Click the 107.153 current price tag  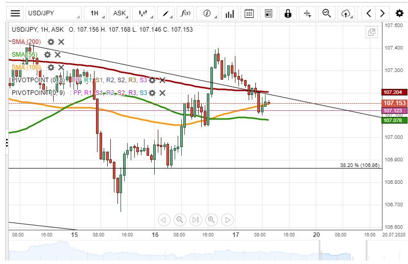[x=395, y=103]
